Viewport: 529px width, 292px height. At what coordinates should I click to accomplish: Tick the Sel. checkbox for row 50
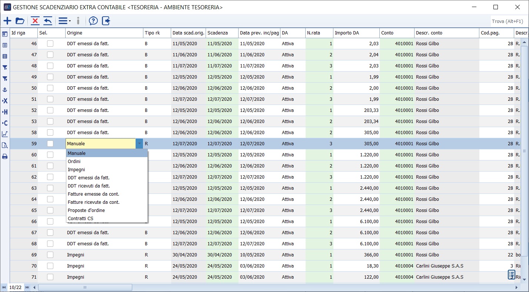(x=50, y=88)
